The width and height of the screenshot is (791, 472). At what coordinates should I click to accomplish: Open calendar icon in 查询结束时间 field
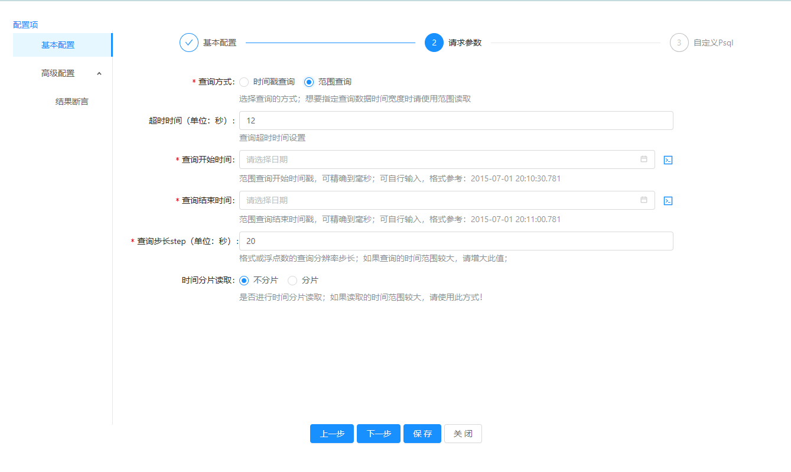[x=644, y=200]
